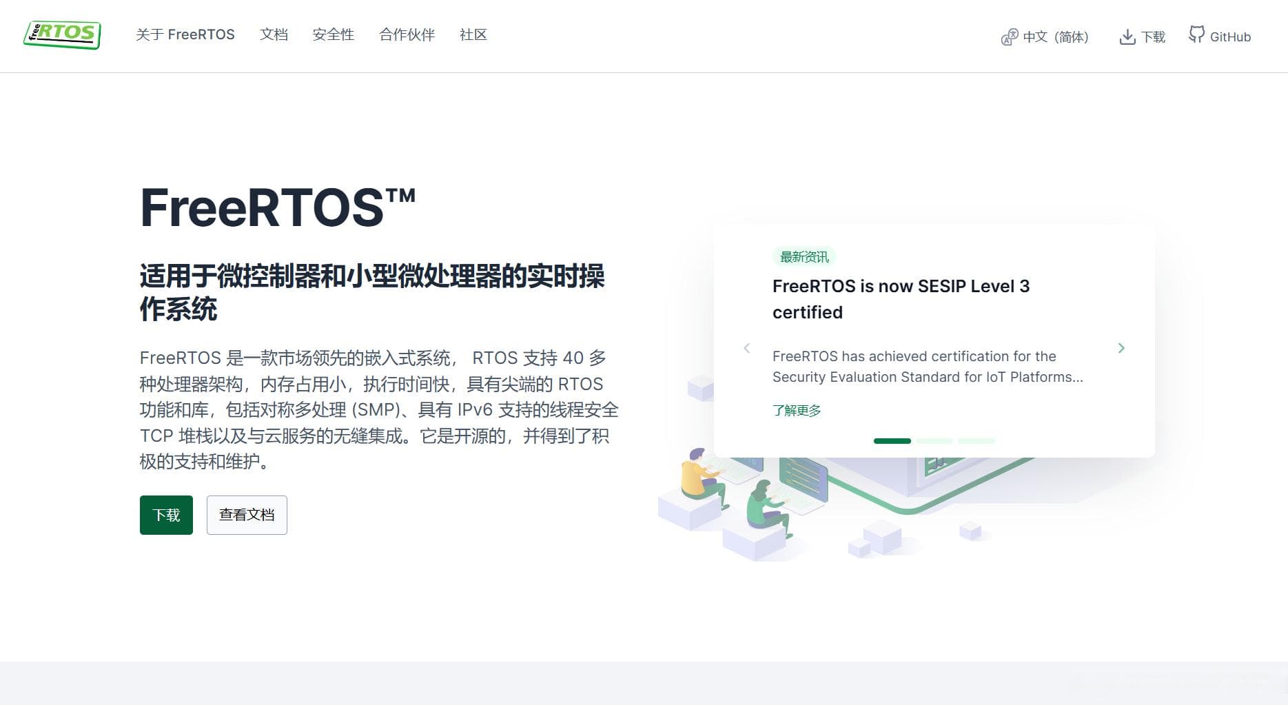The image size is (1288, 705).
Task: Click the GitHub octocat icon
Action: (1196, 34)
